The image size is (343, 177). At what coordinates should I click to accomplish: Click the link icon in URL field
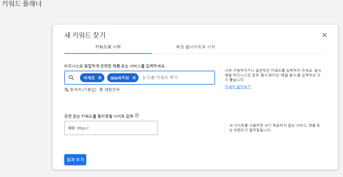point(72,128)
